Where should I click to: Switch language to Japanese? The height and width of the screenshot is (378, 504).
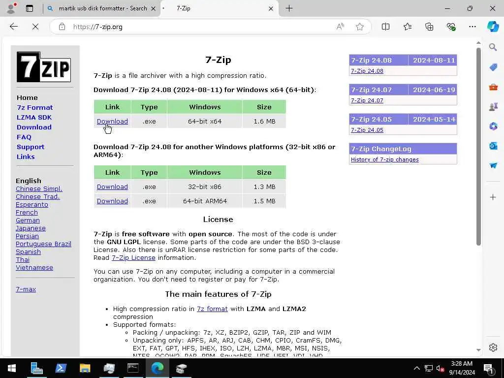pos(31,228)
